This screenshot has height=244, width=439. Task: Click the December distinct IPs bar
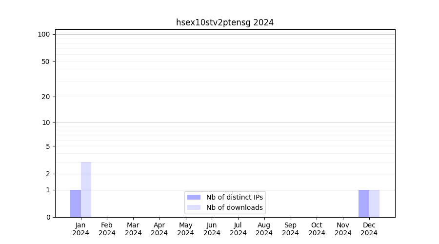pyautogui.click(x=364, y=203)
